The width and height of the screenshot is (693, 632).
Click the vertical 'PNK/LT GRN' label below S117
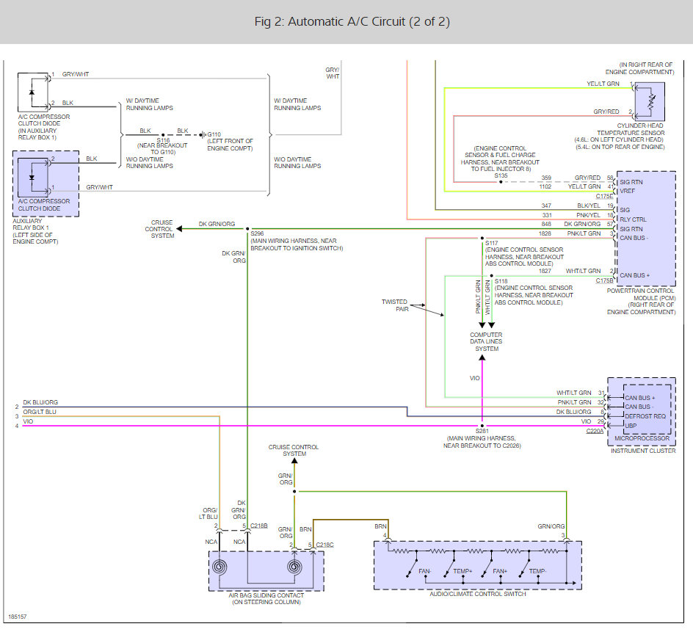(x=478, y=297)
